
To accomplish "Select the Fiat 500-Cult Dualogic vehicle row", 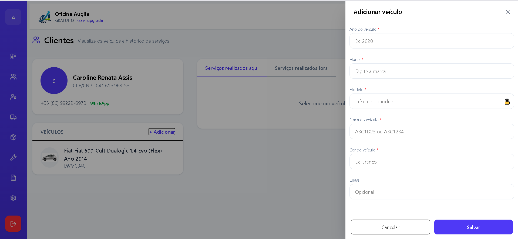I will pos(108,158).
